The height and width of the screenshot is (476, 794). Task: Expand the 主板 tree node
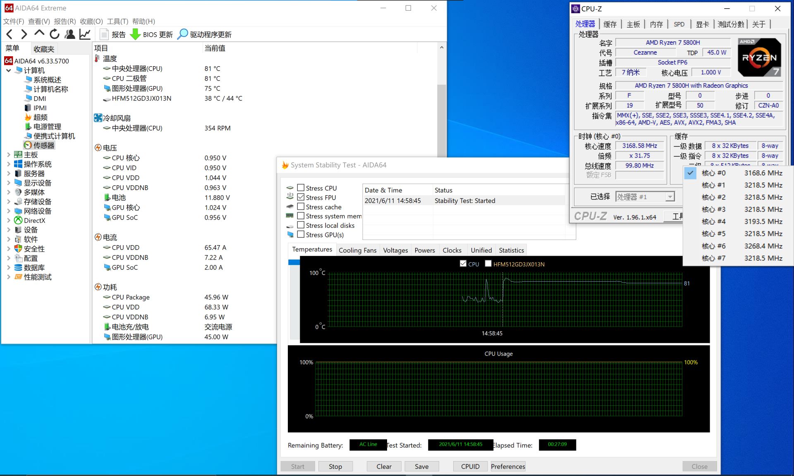click(x=8, y=155)
